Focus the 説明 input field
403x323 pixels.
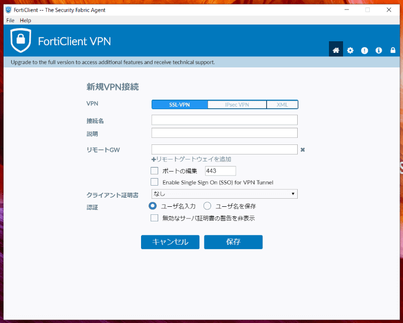pos(224,133)
